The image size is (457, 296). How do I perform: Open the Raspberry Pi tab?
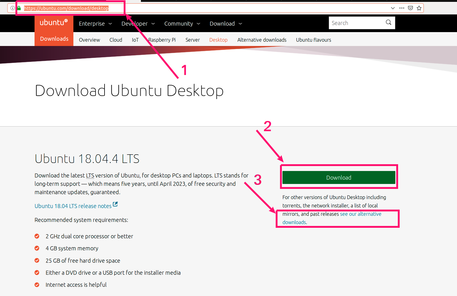click(162, 40)
